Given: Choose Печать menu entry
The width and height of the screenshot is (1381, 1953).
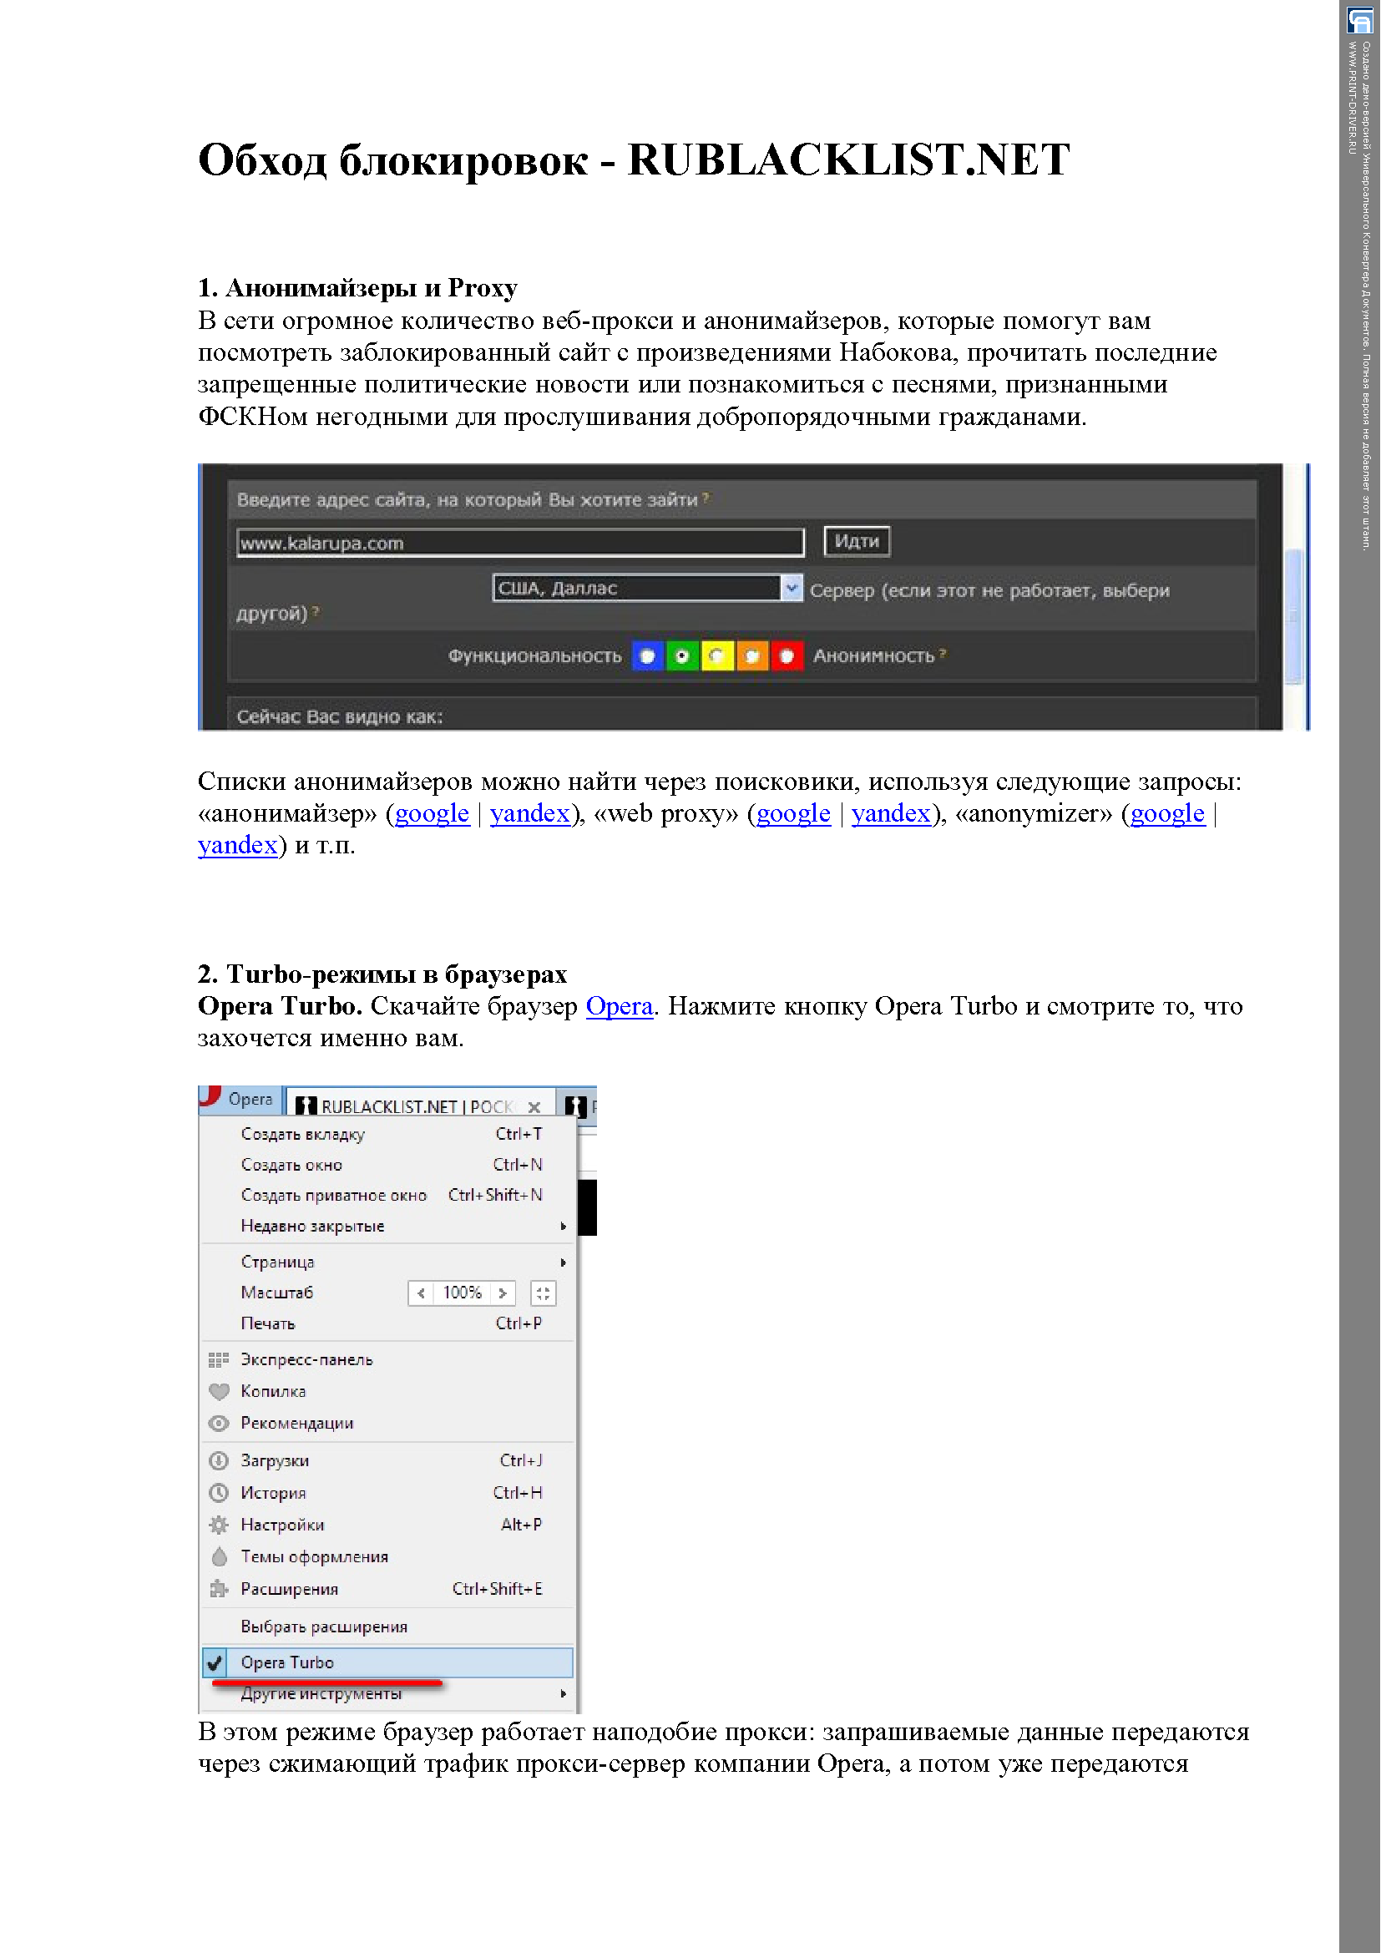Looking at the screenshot, I should point(387,1324).
